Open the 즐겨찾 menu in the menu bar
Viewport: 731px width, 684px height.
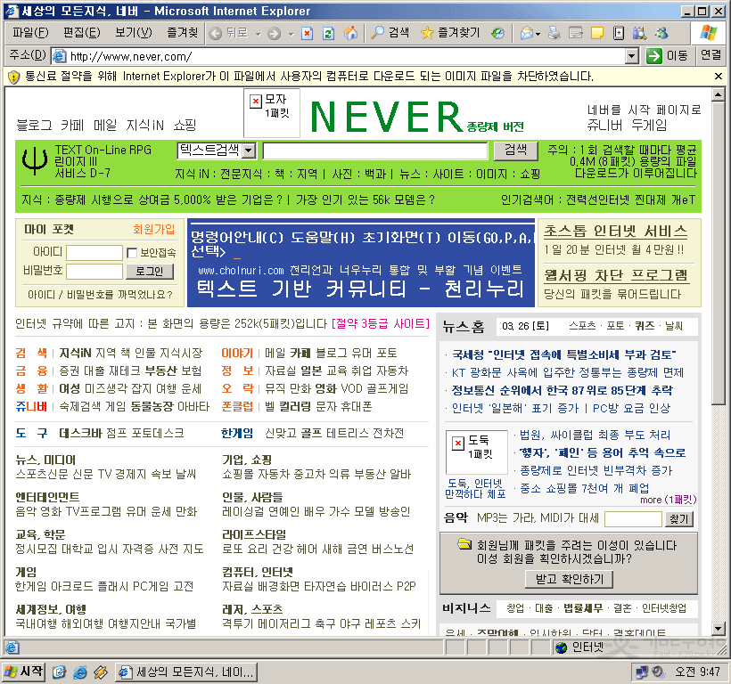click(182, 33)
